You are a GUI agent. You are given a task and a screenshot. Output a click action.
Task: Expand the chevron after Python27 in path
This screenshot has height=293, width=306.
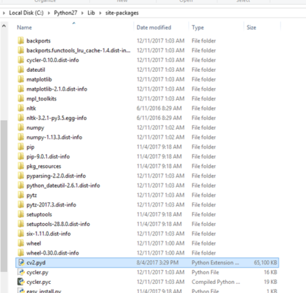(x=82, y=13)
